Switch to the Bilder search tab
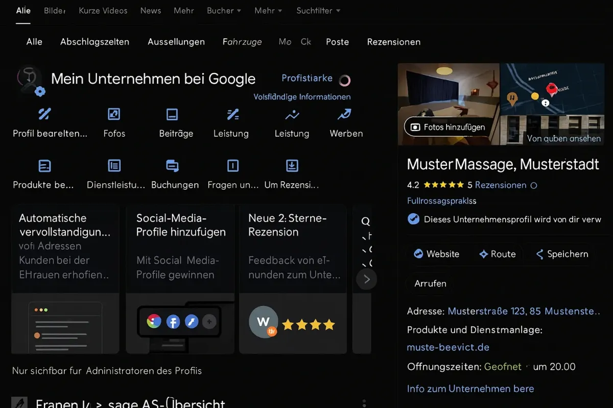613x408 pixels. [x=55, y=10]
